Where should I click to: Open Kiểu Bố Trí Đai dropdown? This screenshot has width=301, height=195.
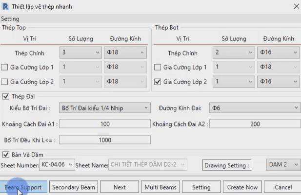click(x=105, y=108)
